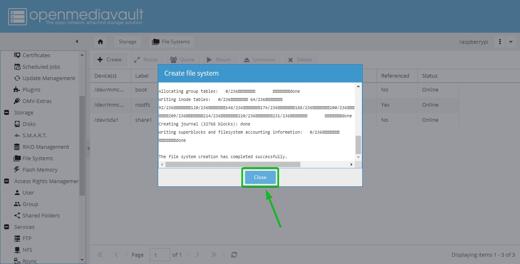Viewport: 520px width, 264px height.
Task: Click the Device(s) column header
Action: point(110,76)
